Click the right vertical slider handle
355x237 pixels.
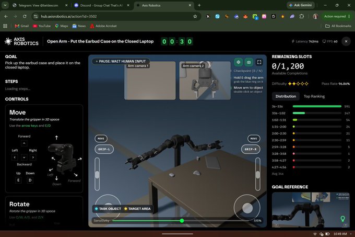point(258,175)
